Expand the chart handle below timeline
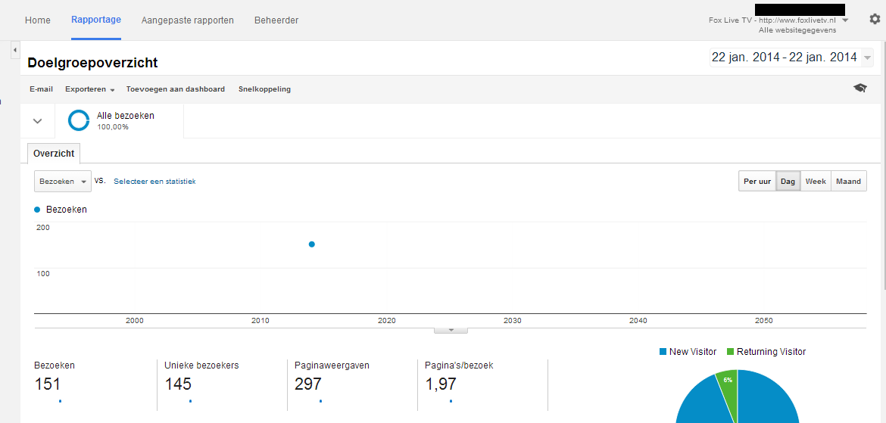This screenshot has width=886, height=423. pyautogui.click(x=451, y=331)
